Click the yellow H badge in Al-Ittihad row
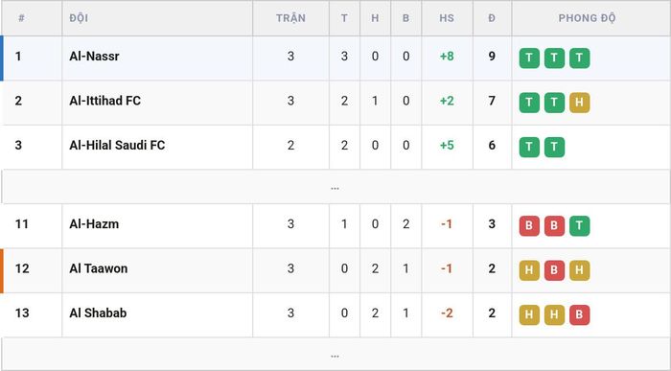Screen dimensions: 671x371 click(579, 103)
